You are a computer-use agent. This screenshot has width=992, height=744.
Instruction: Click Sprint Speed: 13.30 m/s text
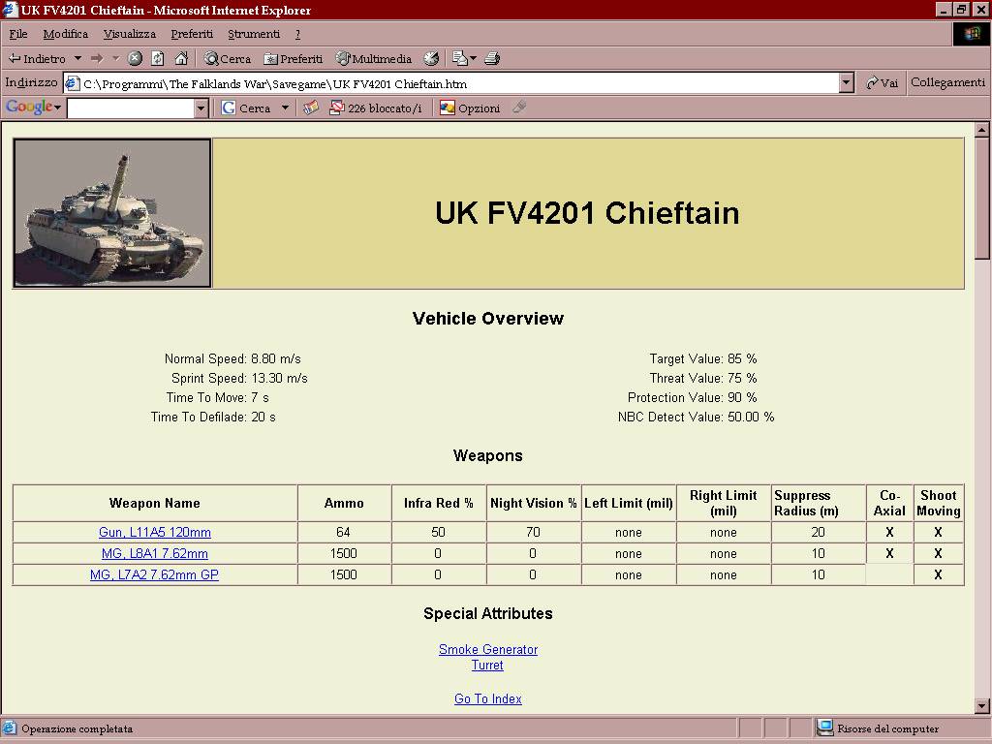(x=239, y=379)
